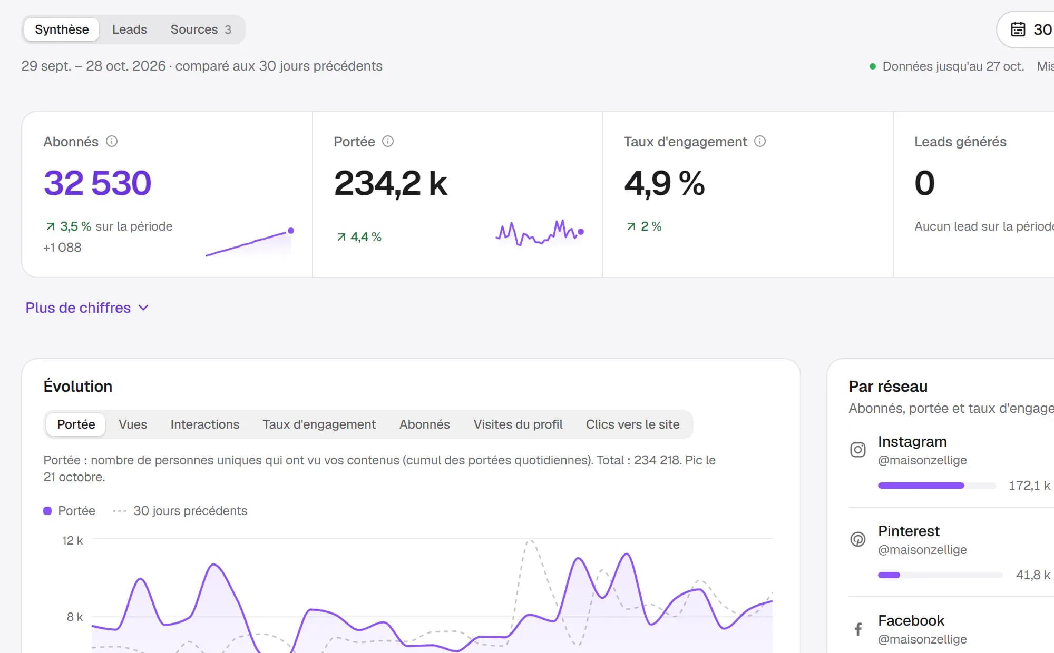Click the Facebook logo icon
This screenshot has width=1054, height=653.
click(858, 629)
